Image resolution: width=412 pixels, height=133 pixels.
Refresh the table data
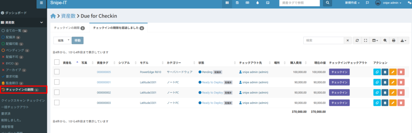click(x=357, y=40)
